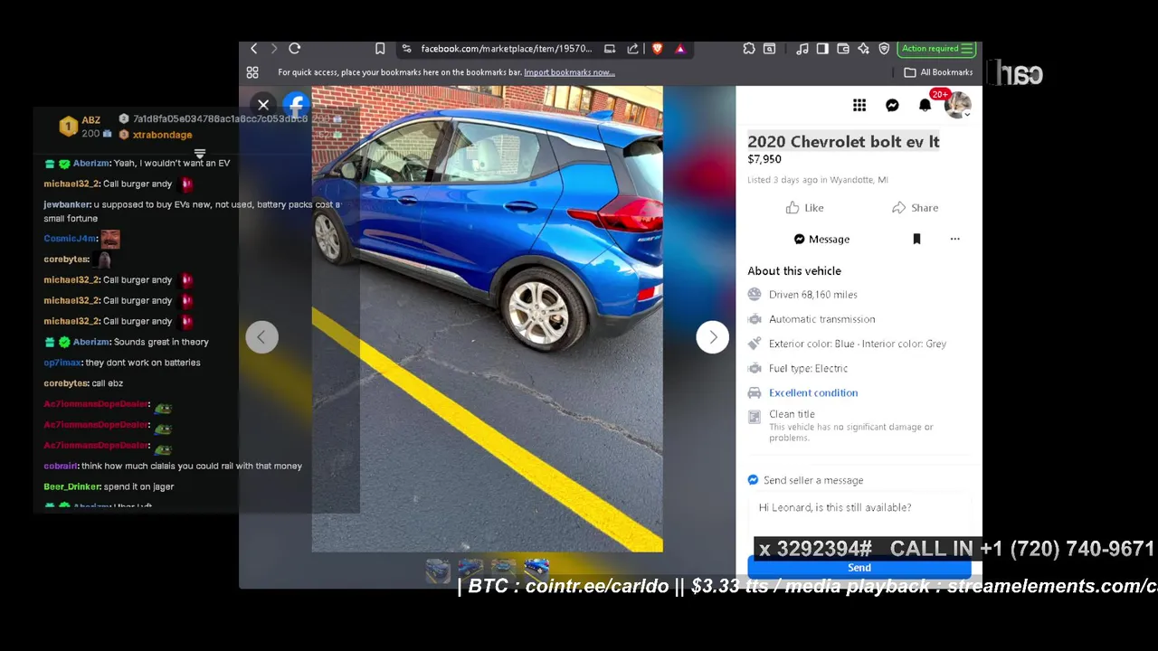Message the seller button
The height and width of the screenshot is (651, 1158).
pos(821,240)
